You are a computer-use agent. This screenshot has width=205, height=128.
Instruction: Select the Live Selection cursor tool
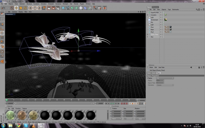tap(12, 8)
